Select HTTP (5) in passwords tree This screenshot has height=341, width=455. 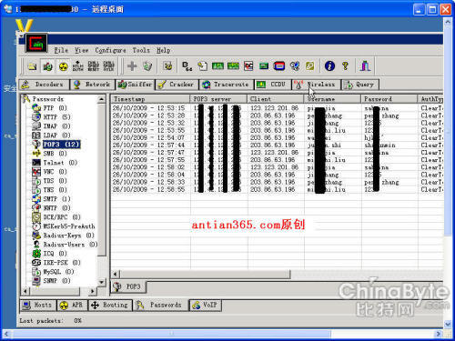coord(51,117)
